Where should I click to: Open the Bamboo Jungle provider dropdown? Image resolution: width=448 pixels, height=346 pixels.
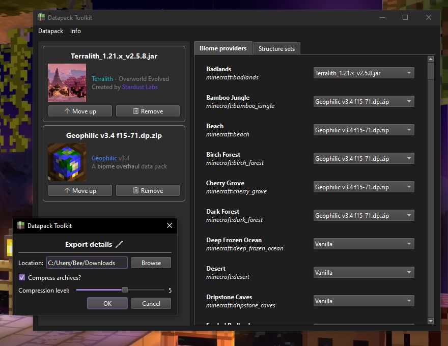[363, 101]
